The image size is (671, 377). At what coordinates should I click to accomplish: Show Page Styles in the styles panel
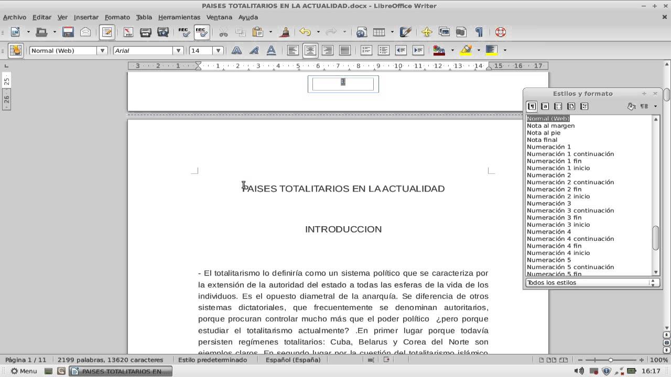click(x=571, y=106)
